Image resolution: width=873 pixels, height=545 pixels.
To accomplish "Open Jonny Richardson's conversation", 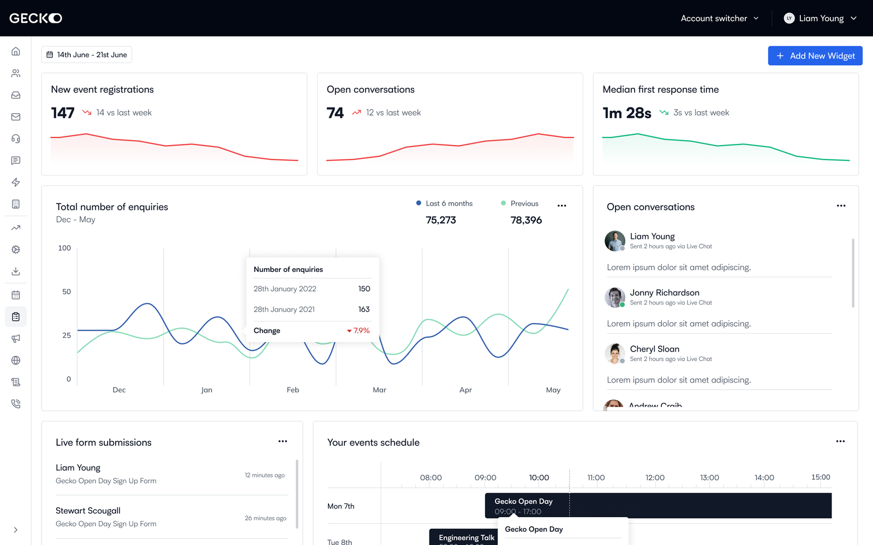I will (x=719, y=310).
